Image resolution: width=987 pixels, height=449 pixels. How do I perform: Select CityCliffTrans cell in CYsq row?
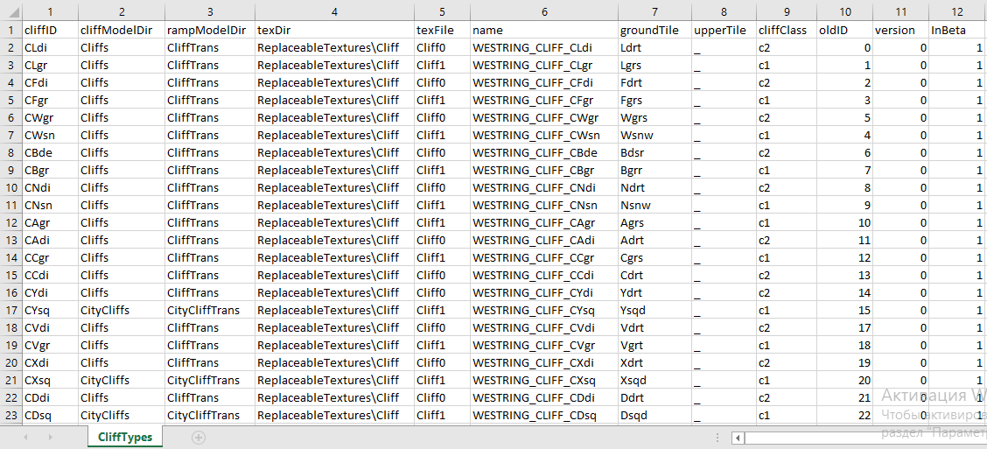click(210, 310)
